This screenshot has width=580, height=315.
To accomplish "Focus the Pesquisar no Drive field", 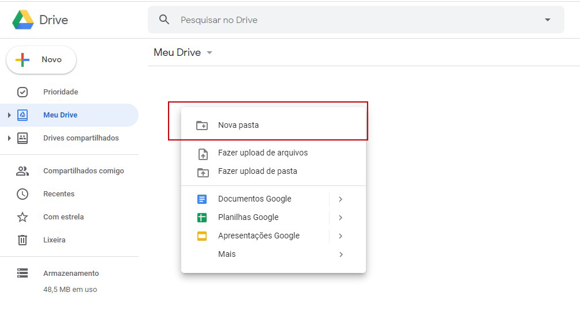I will point(356,20).
